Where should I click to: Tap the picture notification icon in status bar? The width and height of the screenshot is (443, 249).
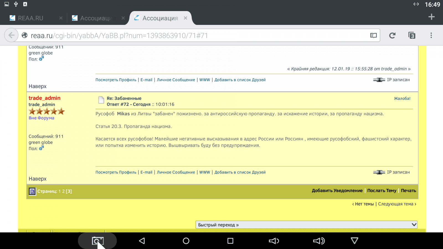(x=7, y=4)
